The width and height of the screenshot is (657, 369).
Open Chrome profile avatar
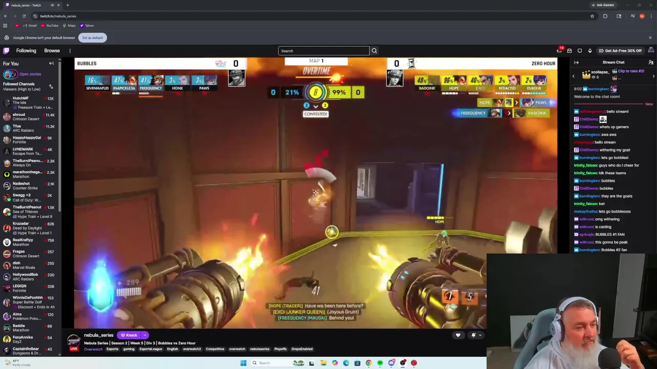point(642,16)
